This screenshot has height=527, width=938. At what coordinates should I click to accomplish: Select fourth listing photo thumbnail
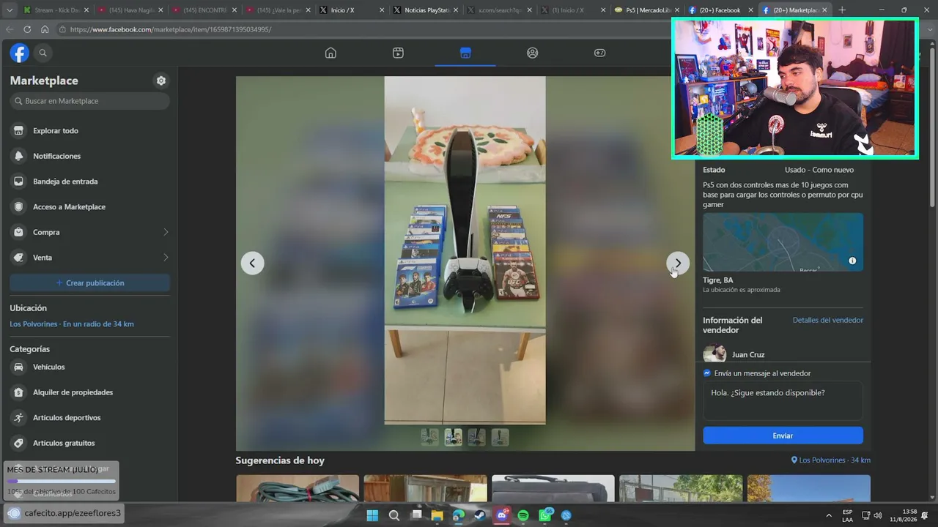500,437
